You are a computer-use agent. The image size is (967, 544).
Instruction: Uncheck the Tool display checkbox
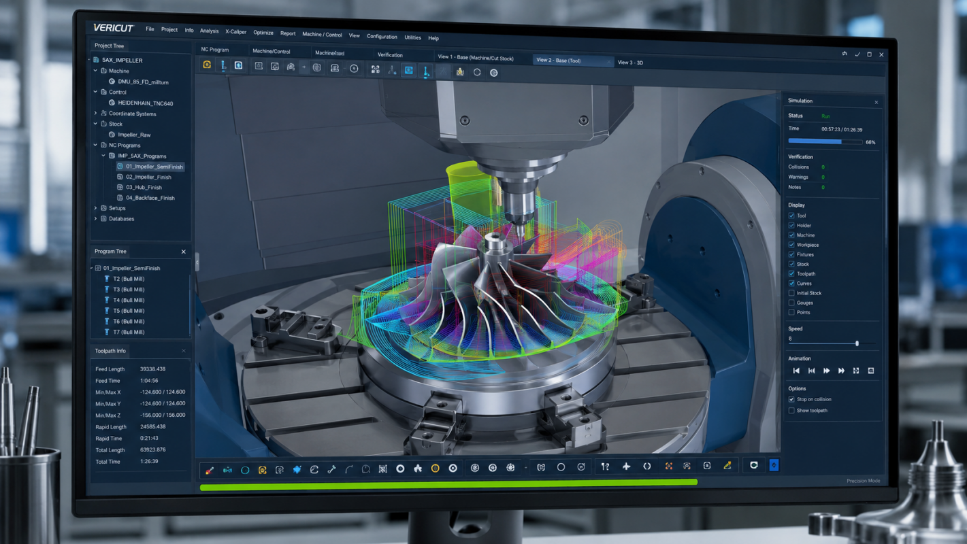[x=791, y=216]
